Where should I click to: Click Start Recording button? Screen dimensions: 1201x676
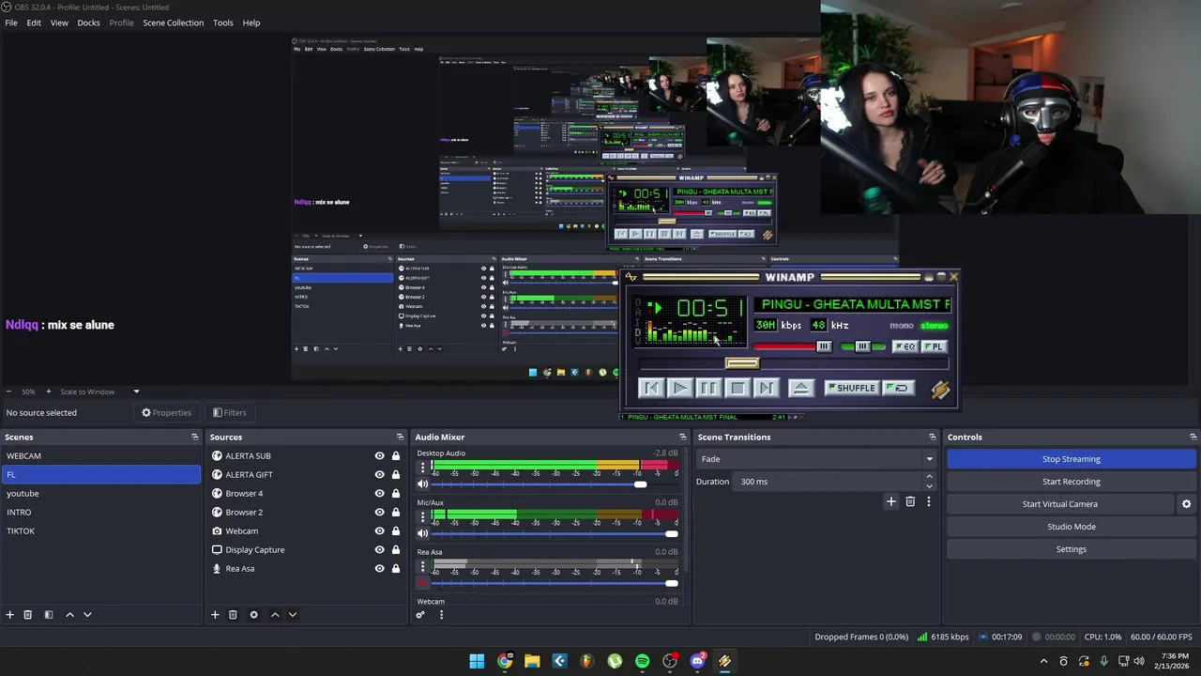(1071, 482)
